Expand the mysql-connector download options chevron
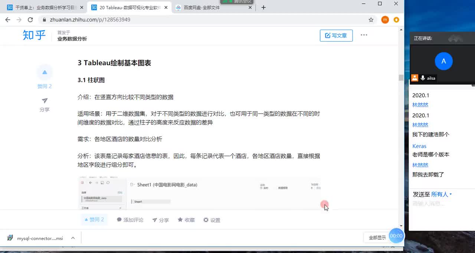Screen dimensions: 475x253 [x=73, y=238]
